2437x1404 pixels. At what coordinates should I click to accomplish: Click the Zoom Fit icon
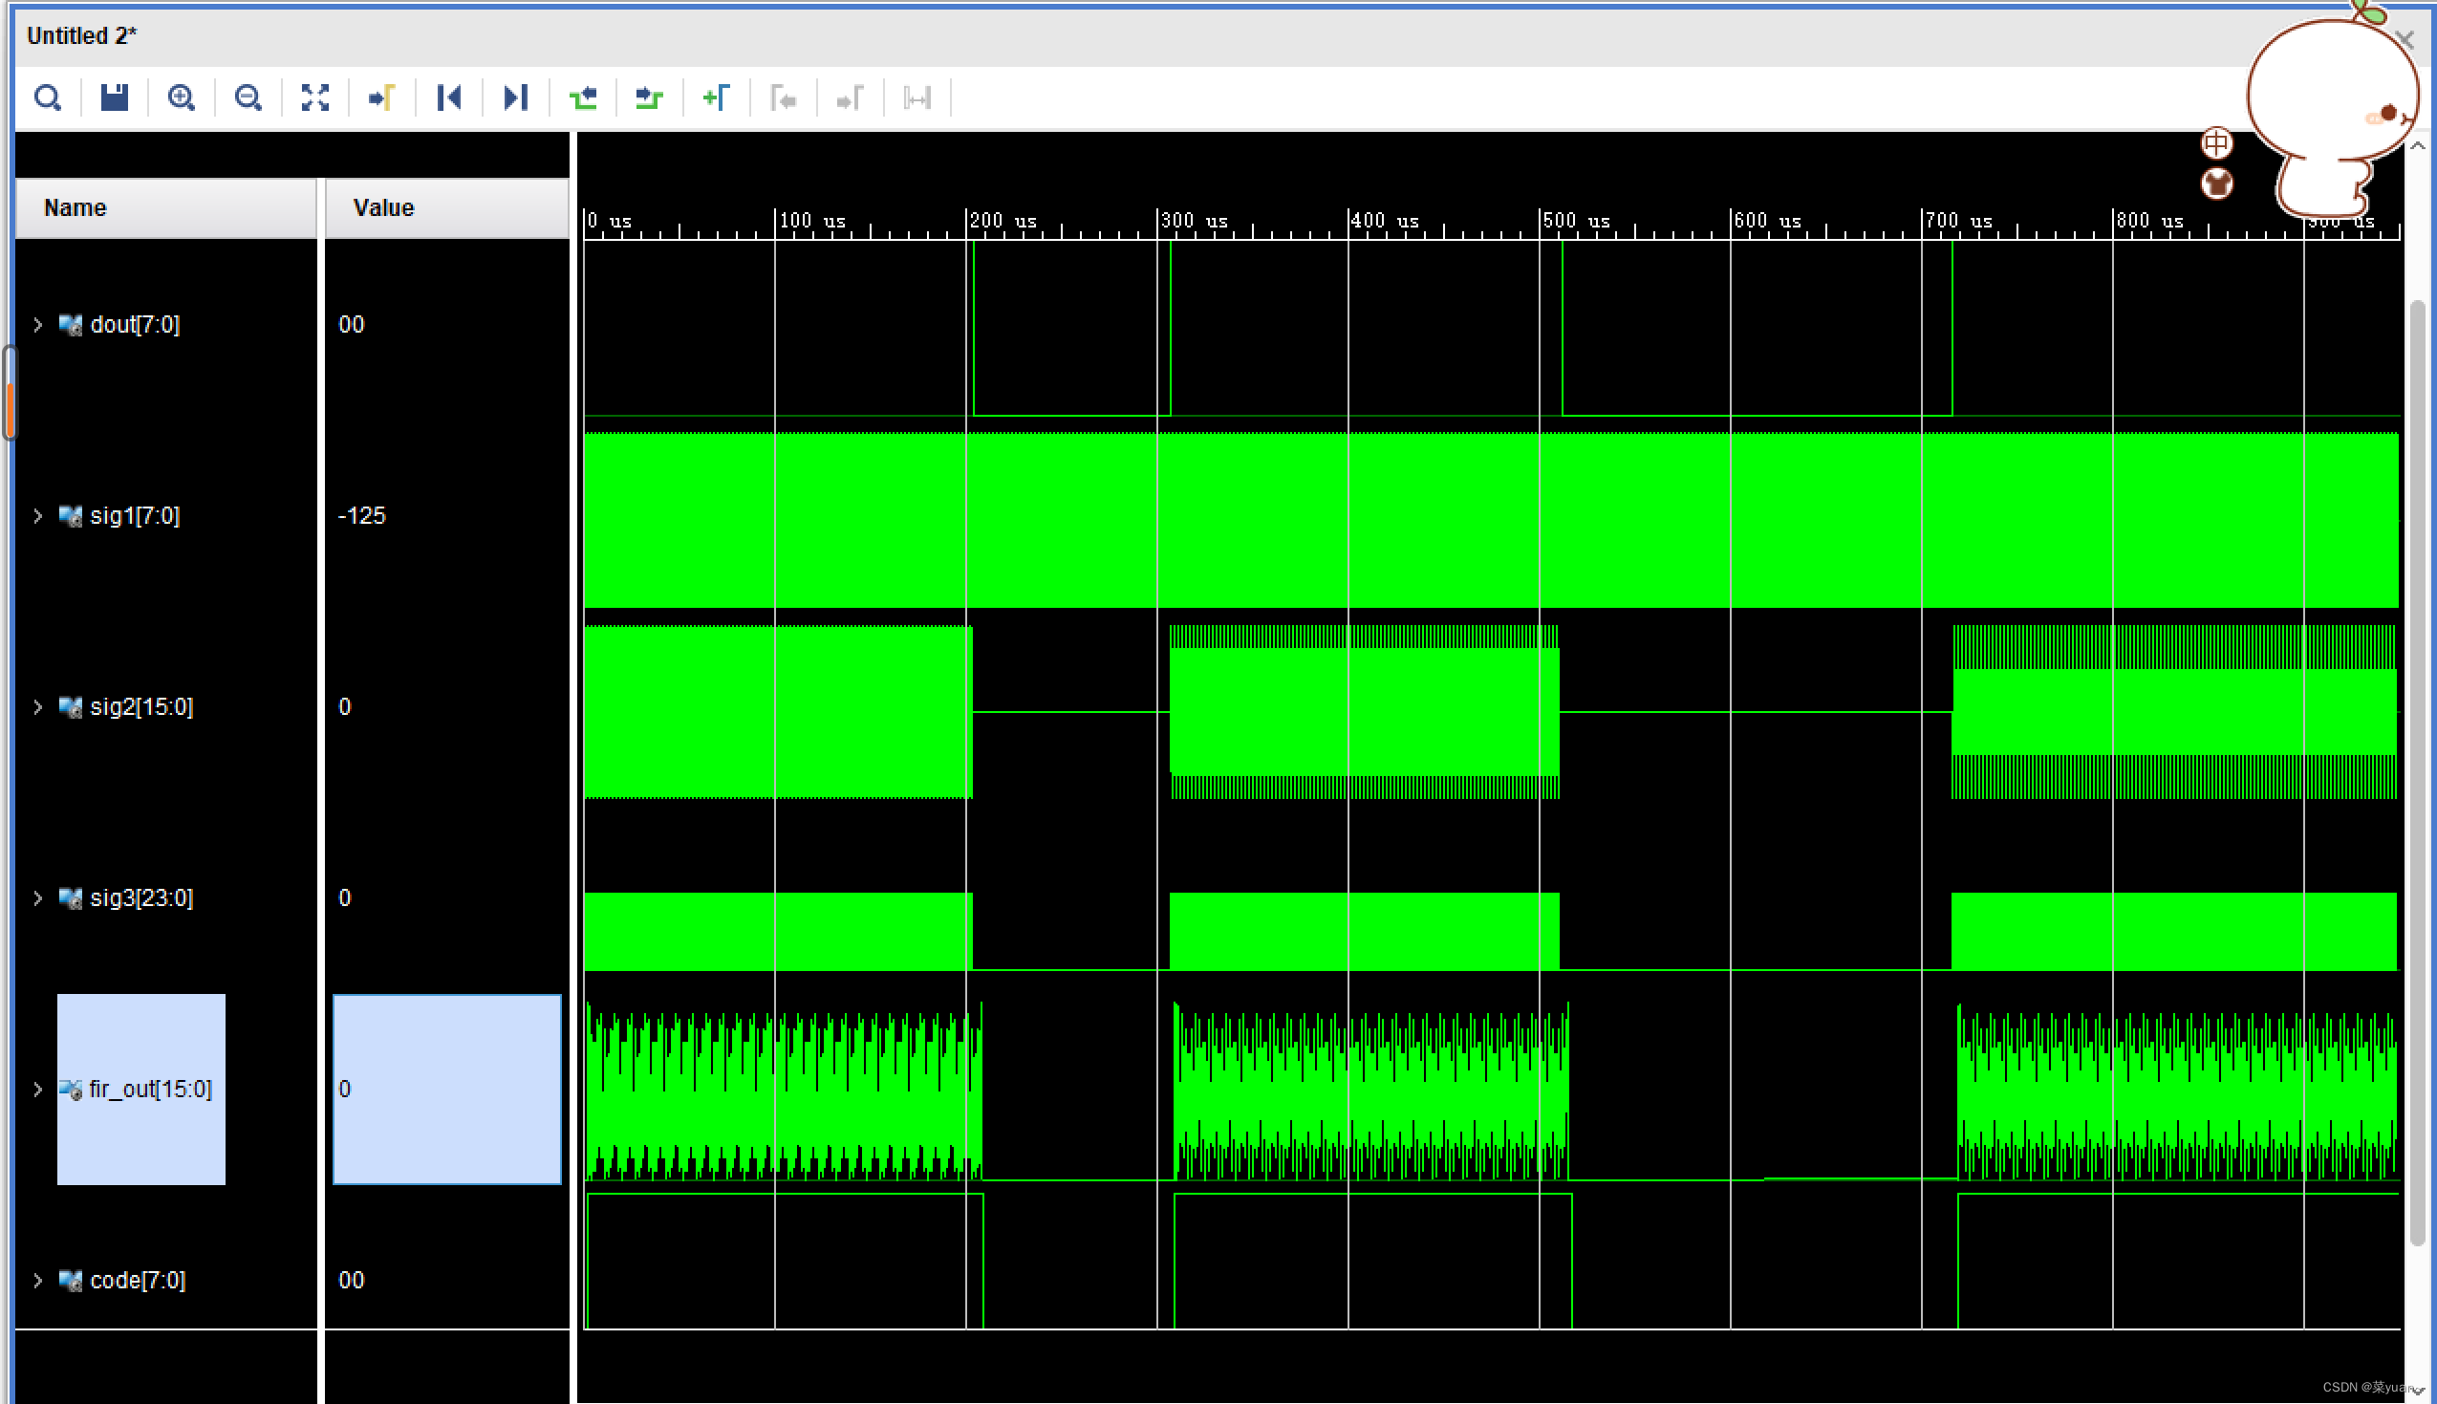pyautogui.click(x=315, y=97)
